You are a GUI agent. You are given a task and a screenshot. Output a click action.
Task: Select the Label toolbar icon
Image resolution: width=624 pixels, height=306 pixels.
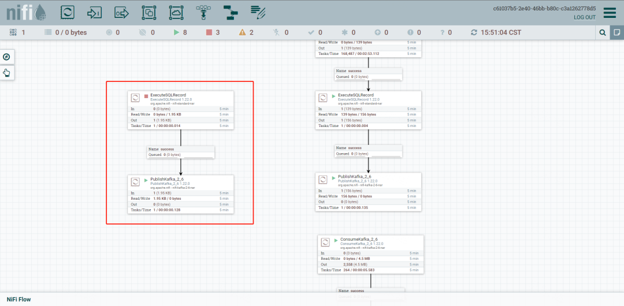tap(258, 13)
